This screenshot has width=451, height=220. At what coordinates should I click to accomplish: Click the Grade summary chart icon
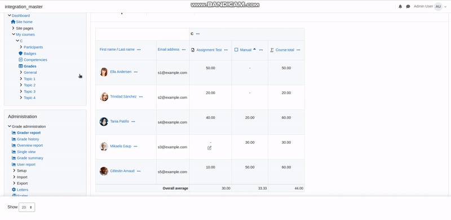[x=14, y=158]
